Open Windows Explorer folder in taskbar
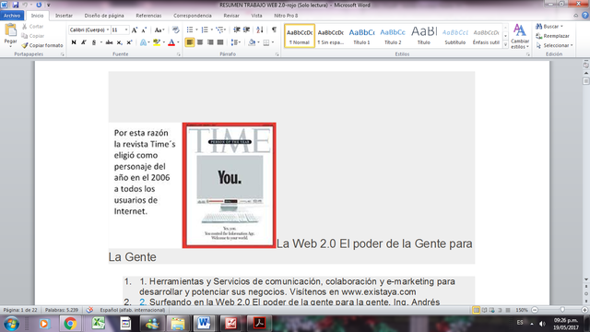 coord(178,324)
